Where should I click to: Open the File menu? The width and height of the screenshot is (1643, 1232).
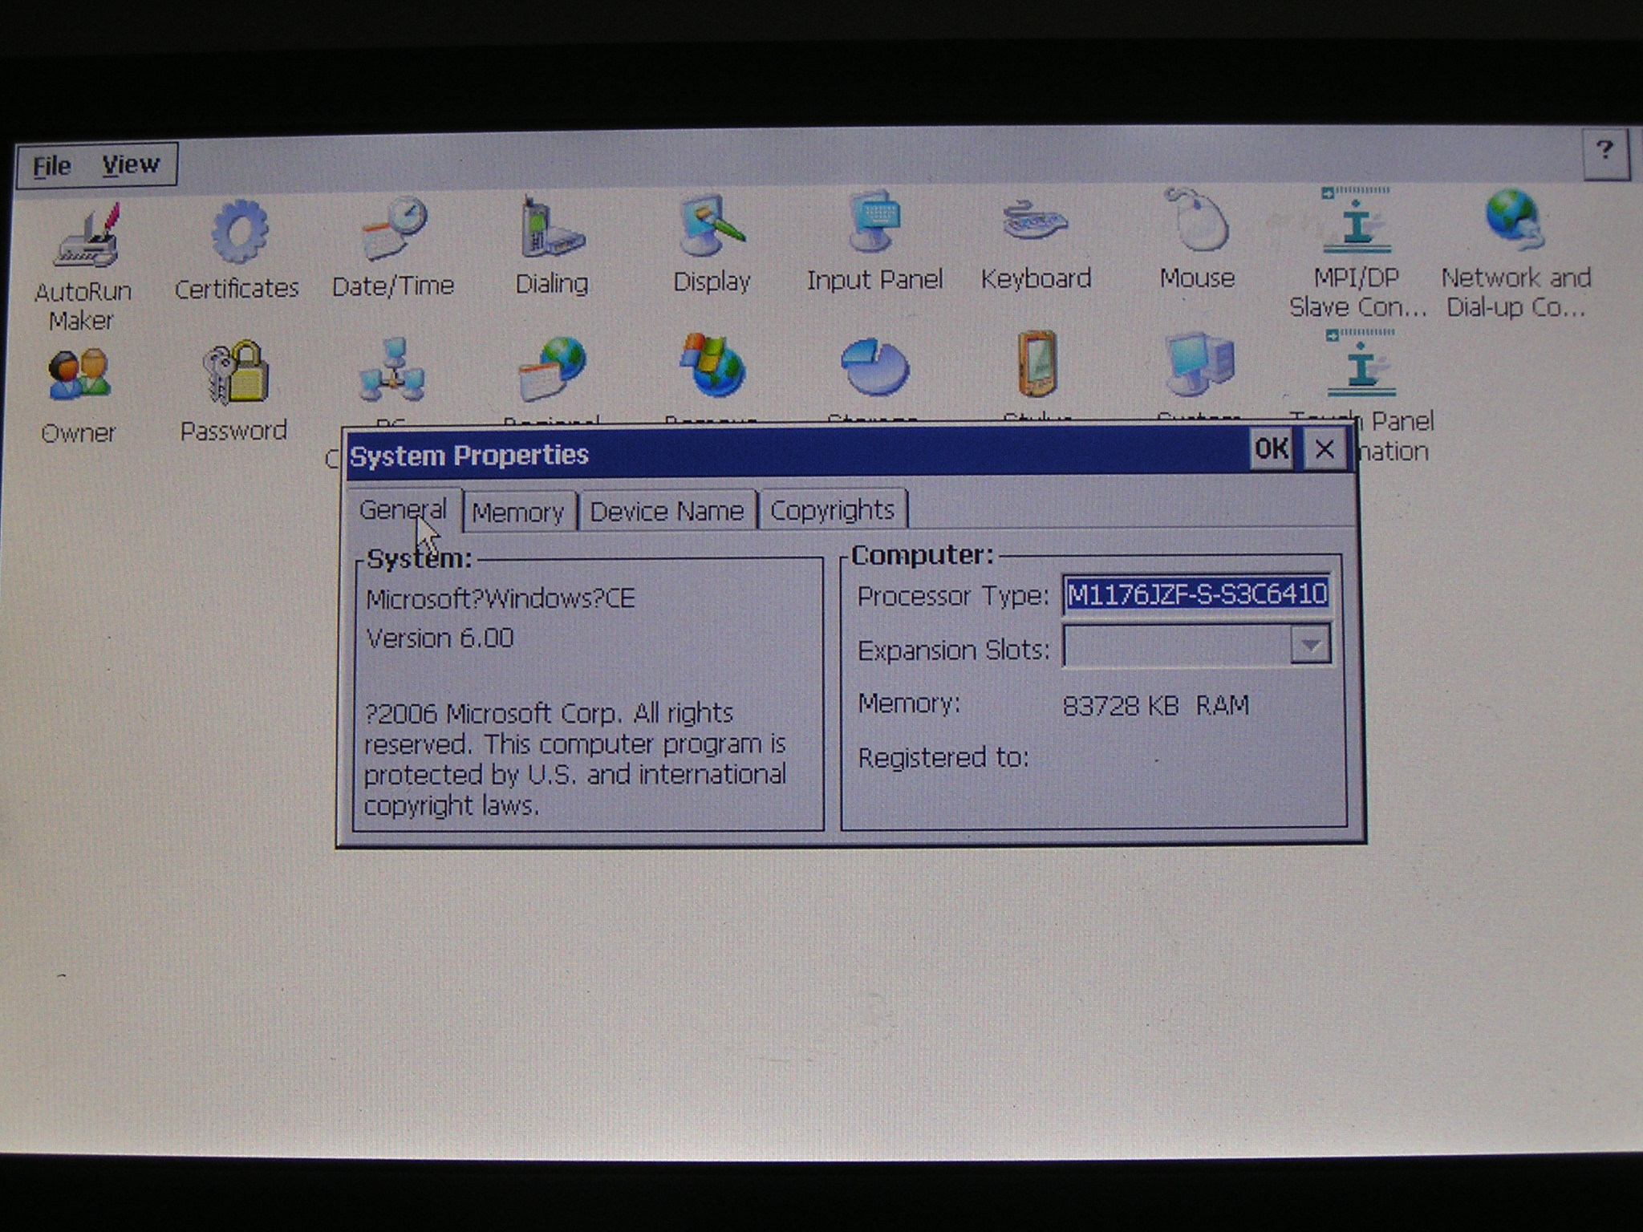coord(52,166)
